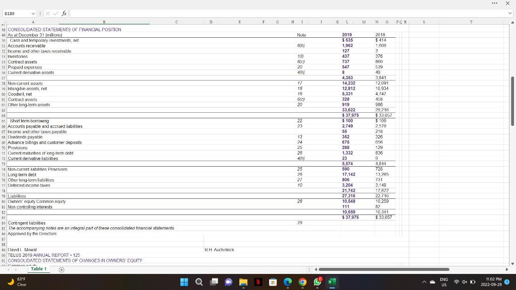This screenshot has width=516, height=290.
Task: Select the 2019 value 17,142 cell
Action: 349,175
